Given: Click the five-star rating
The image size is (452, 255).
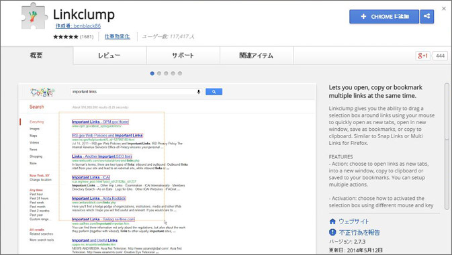Looking at the screenshot, I should click(65, 37).
